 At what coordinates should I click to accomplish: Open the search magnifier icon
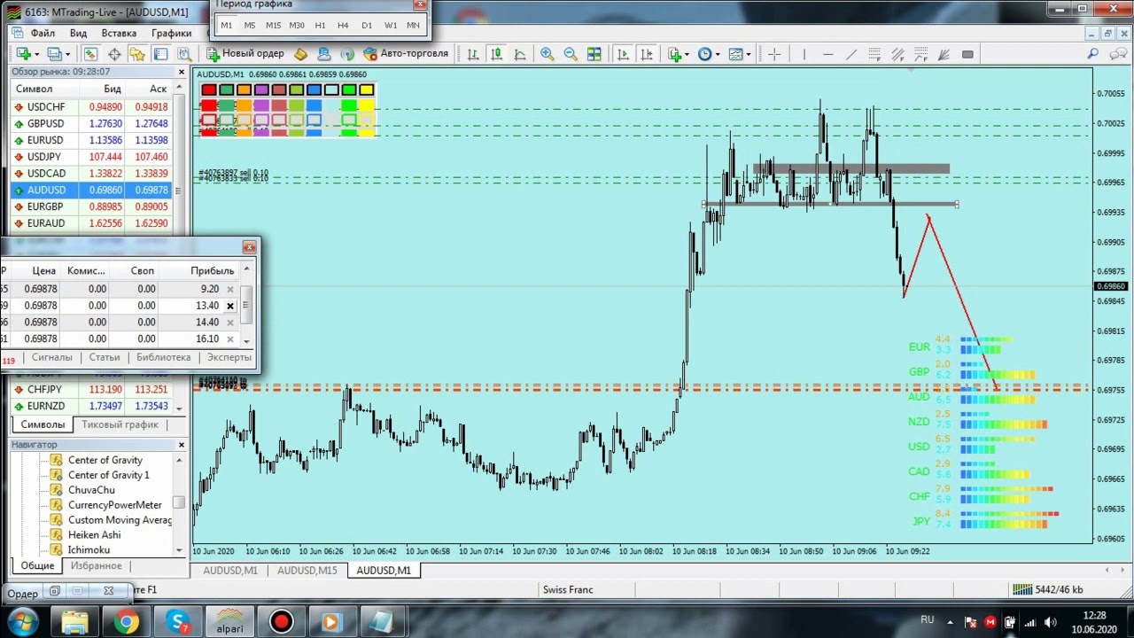pyautogui.click(x=1091, y=54)
